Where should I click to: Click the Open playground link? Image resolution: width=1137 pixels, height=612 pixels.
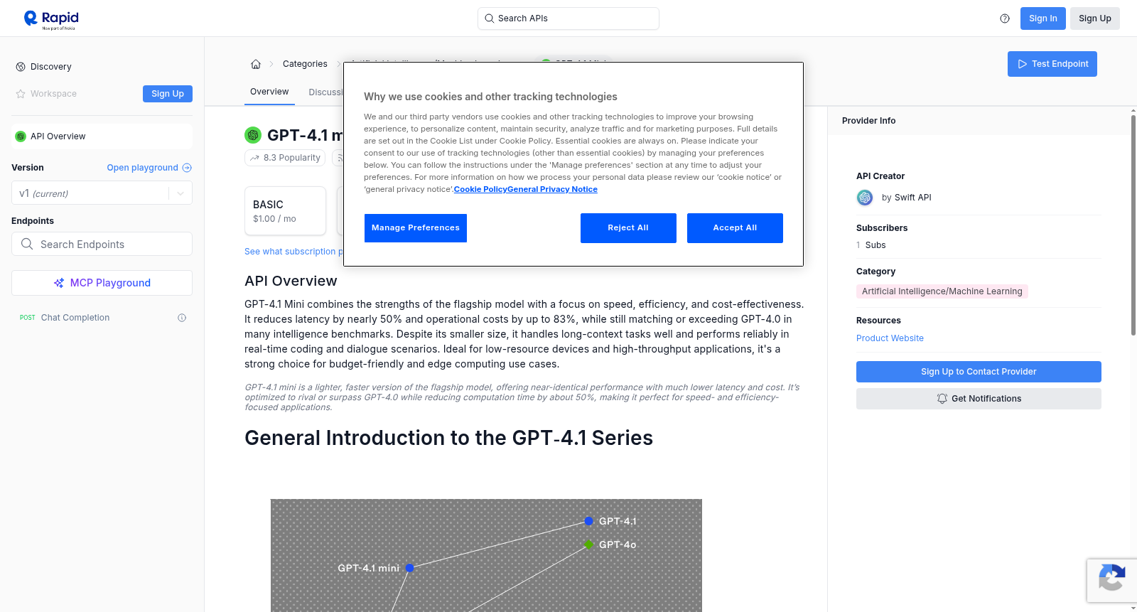pos(149,168)
